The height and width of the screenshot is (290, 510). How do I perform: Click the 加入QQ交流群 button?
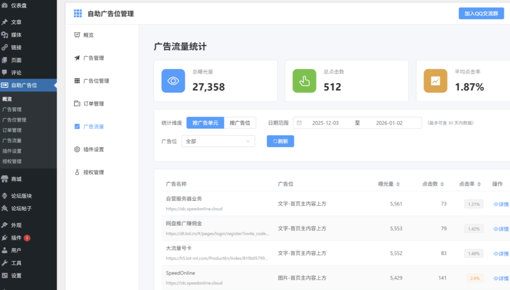(481, 13)
